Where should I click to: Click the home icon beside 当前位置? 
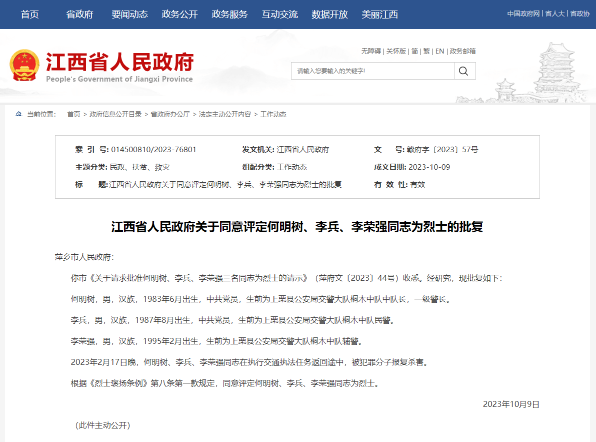point(19,114)
